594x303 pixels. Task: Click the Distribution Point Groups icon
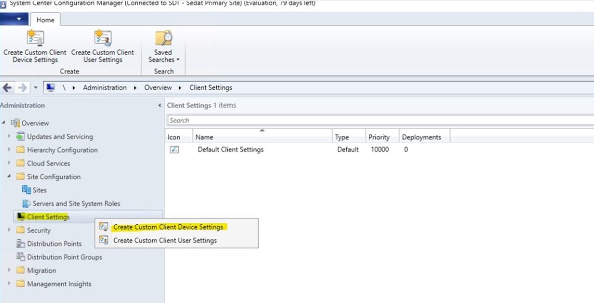tap(20, 257)
